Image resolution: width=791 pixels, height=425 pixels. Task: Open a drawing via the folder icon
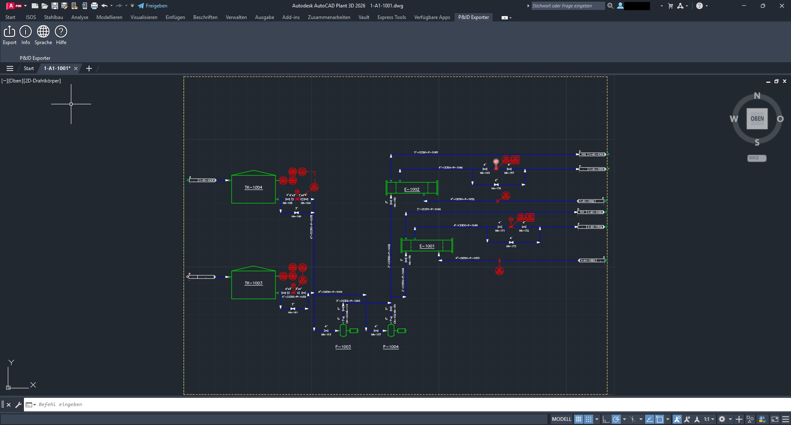[45, 6]
